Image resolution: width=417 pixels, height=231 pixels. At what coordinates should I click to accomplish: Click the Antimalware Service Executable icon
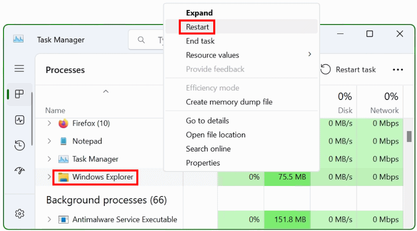pyautogui.click(x=63, y=219)
